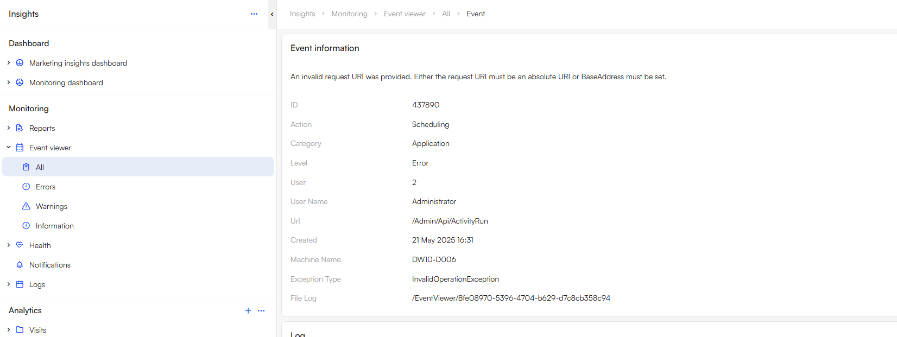Collapse the Event viewer tree node
Image resolution: width=897 pixels, height=337 pixels.
9,148
